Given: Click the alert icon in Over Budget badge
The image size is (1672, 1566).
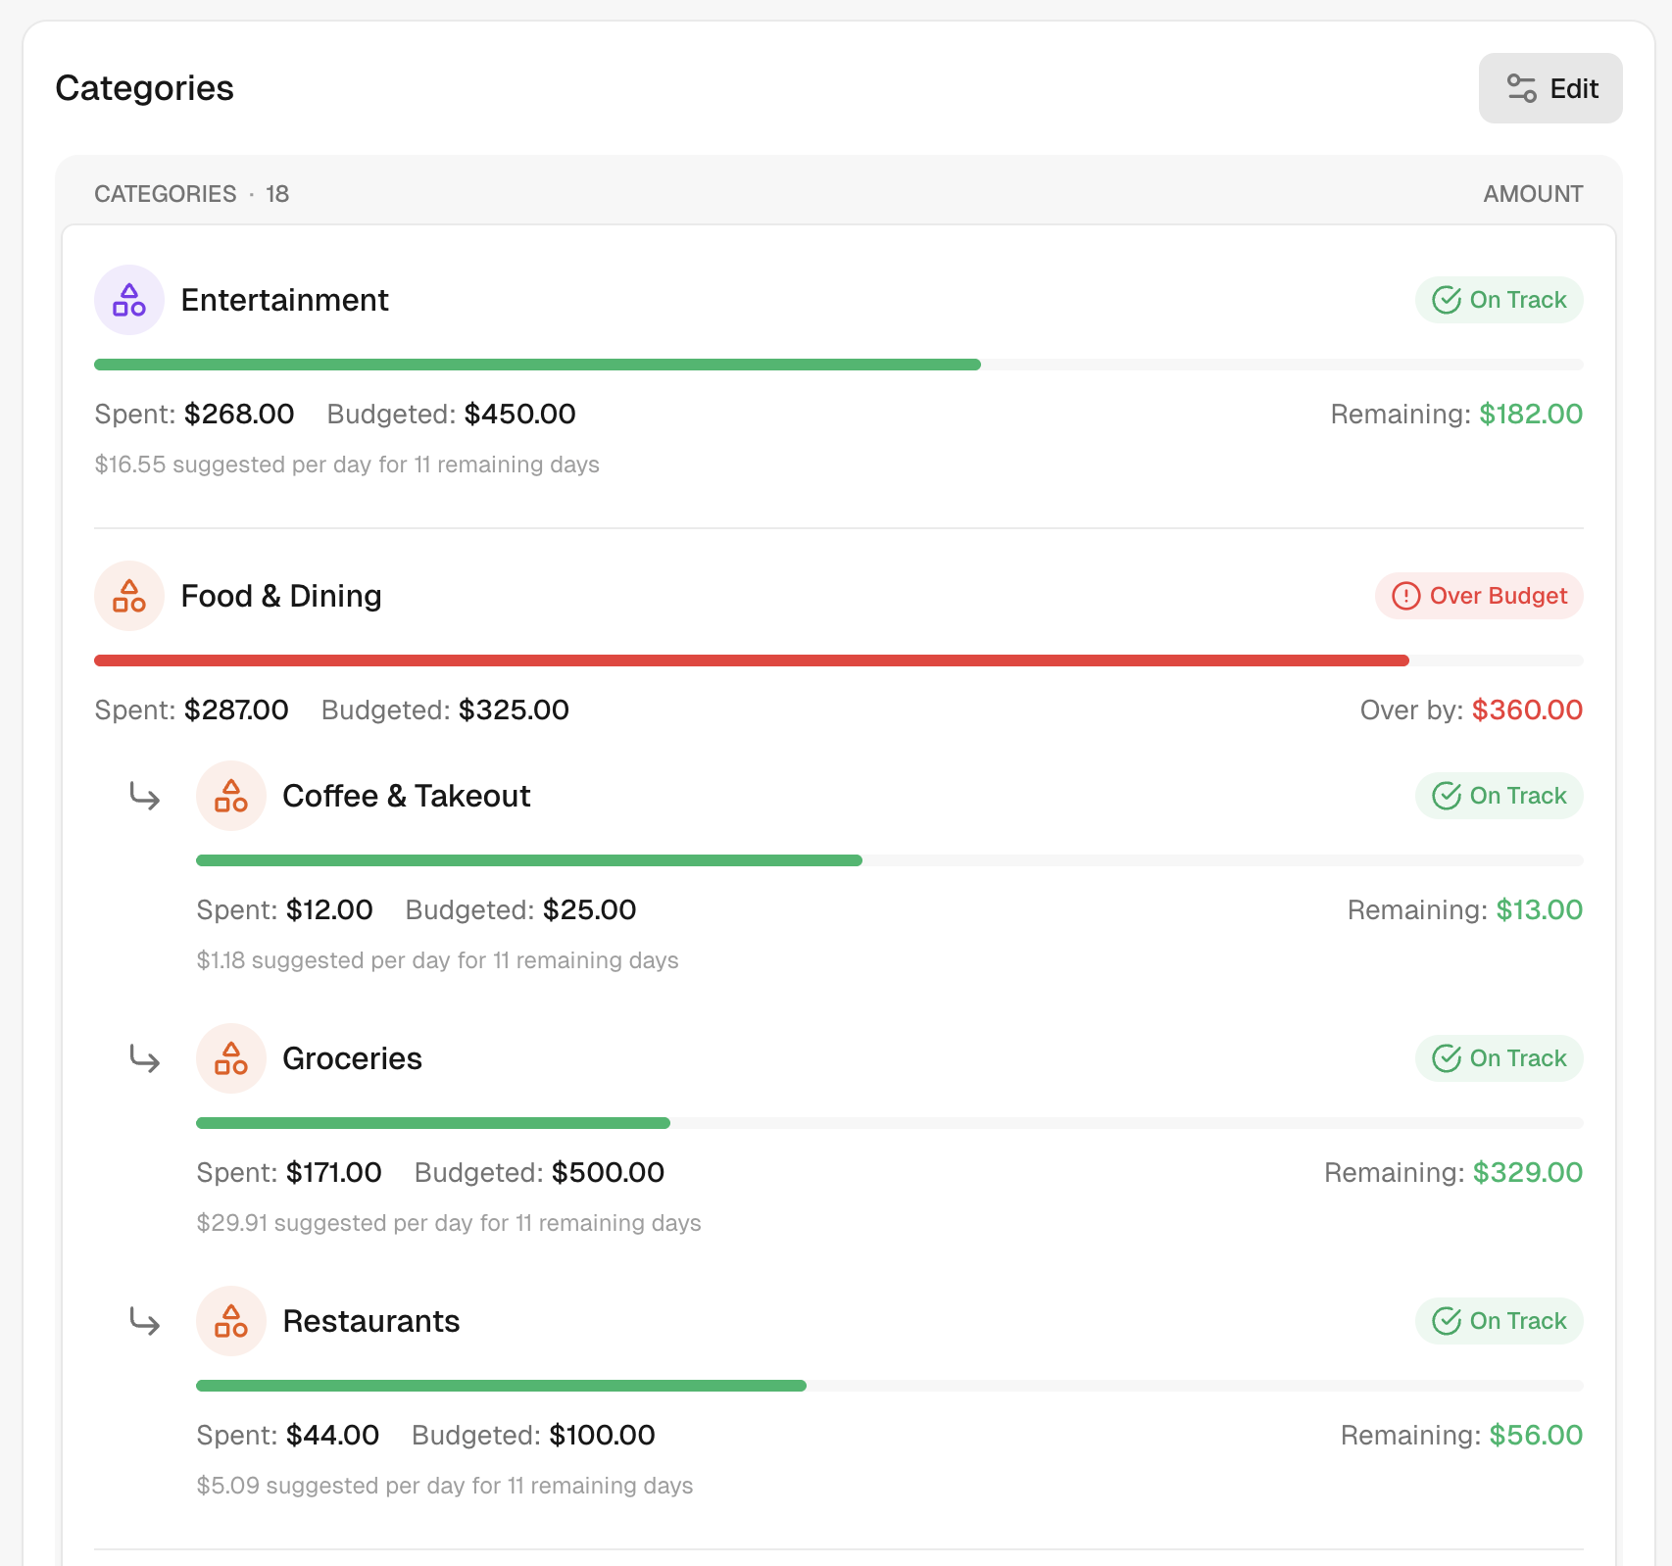Looking at the screenshot, I should 1406,596.
